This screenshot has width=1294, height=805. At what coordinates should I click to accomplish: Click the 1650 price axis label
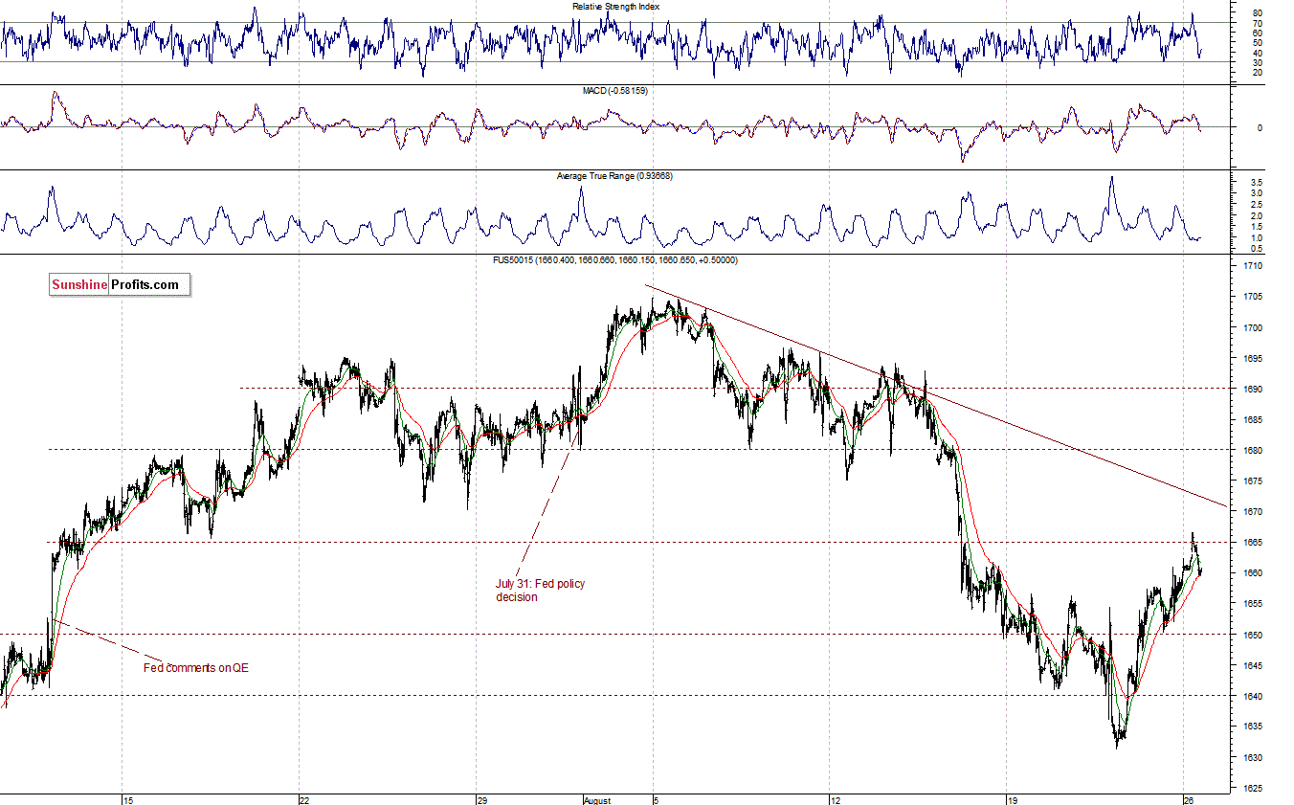point(1255,634)
